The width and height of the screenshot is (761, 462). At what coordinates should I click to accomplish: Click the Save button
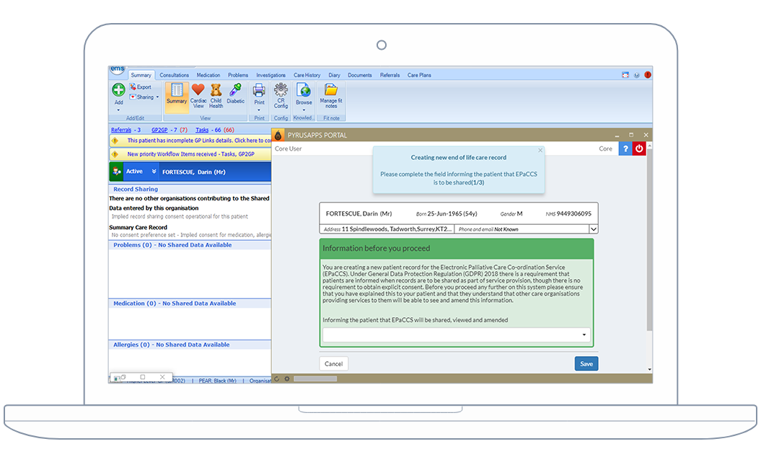click(586, 363)
